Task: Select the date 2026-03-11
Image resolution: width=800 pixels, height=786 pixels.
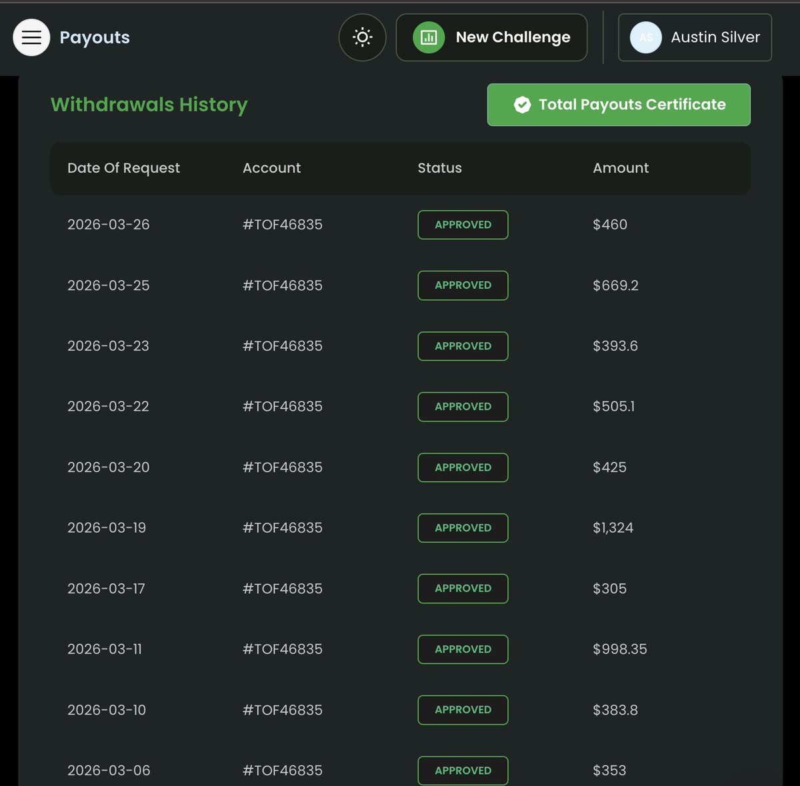Action: click(105, 649)
